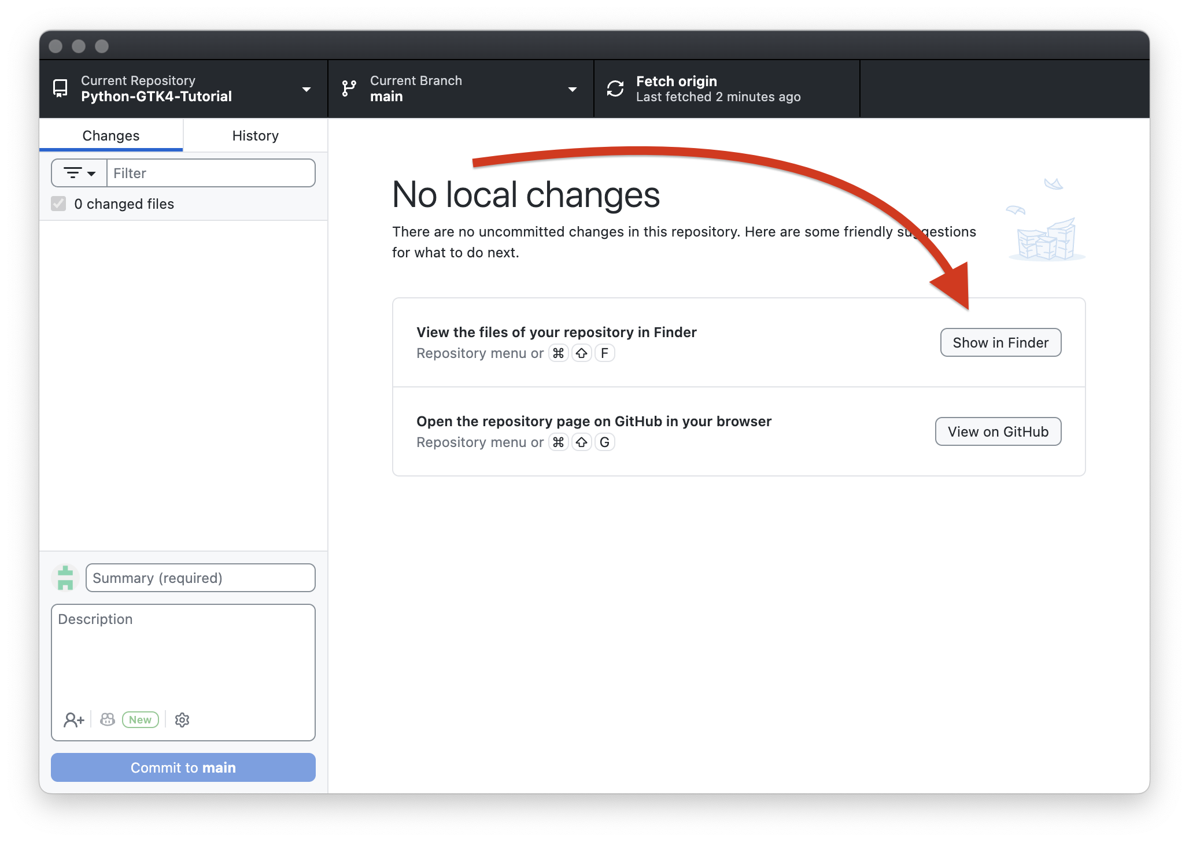Expand the Current Branch dropdown arrow

pyautogui.click(x=573, y=89)
